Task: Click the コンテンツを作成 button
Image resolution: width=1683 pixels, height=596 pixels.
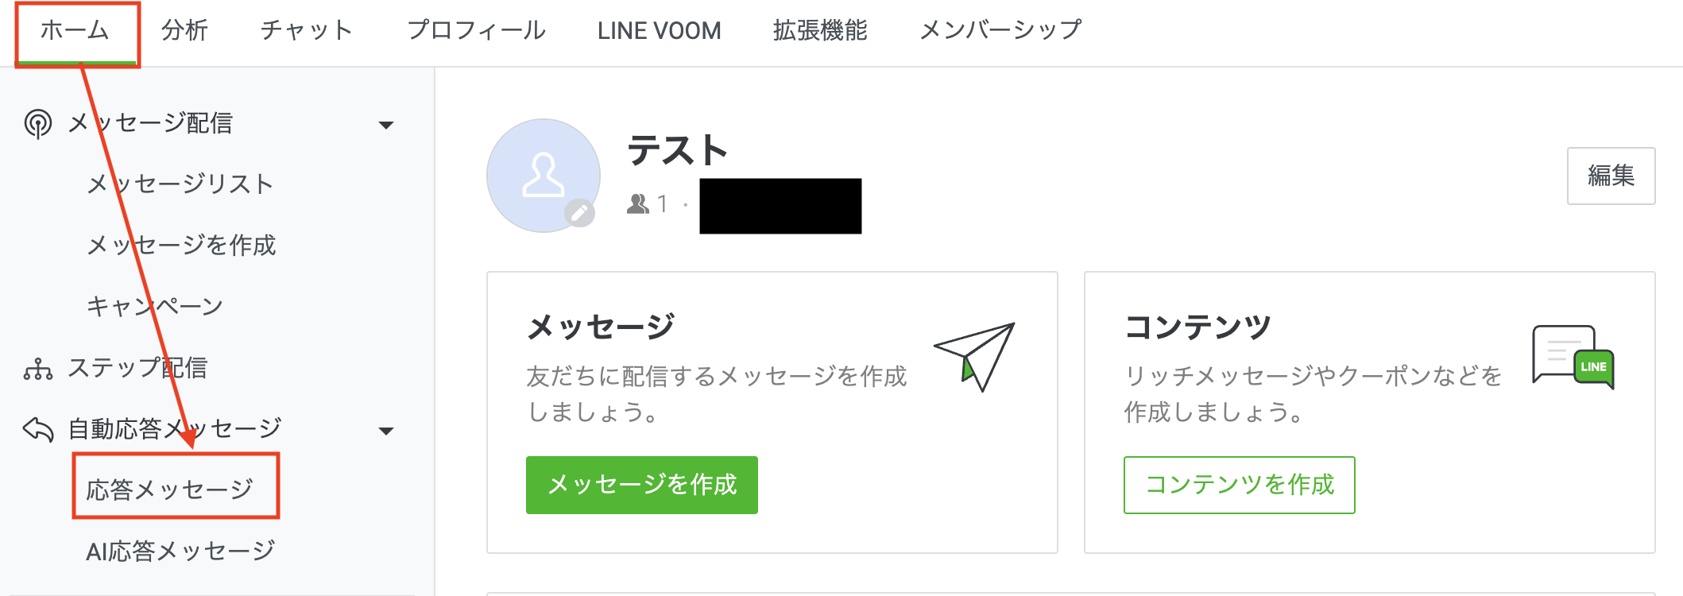Action: 1239,485
